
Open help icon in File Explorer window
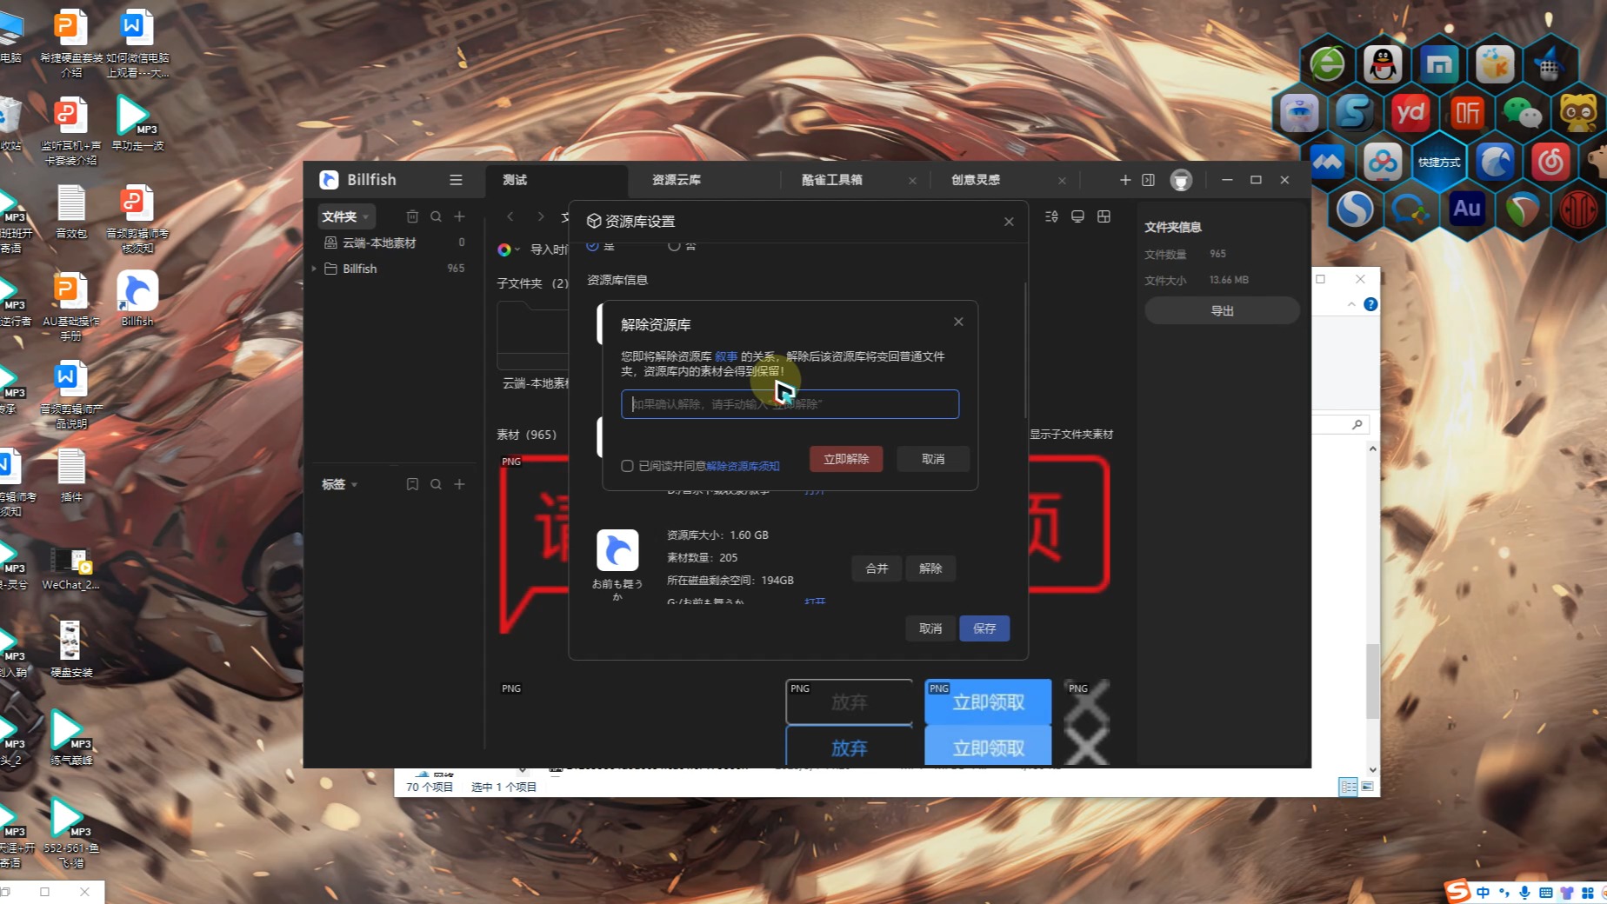point(1370,304)
